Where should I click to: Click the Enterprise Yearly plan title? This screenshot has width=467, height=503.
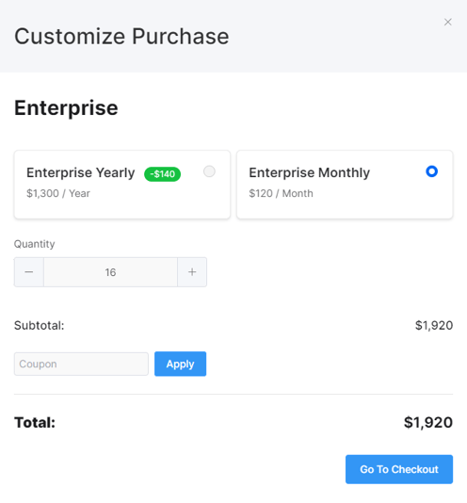tap(81, 172)
